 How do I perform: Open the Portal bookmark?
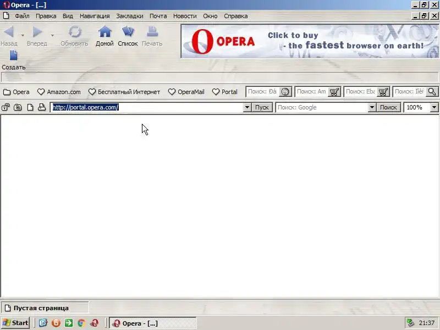pyautogui.click(x=225, y=92)
